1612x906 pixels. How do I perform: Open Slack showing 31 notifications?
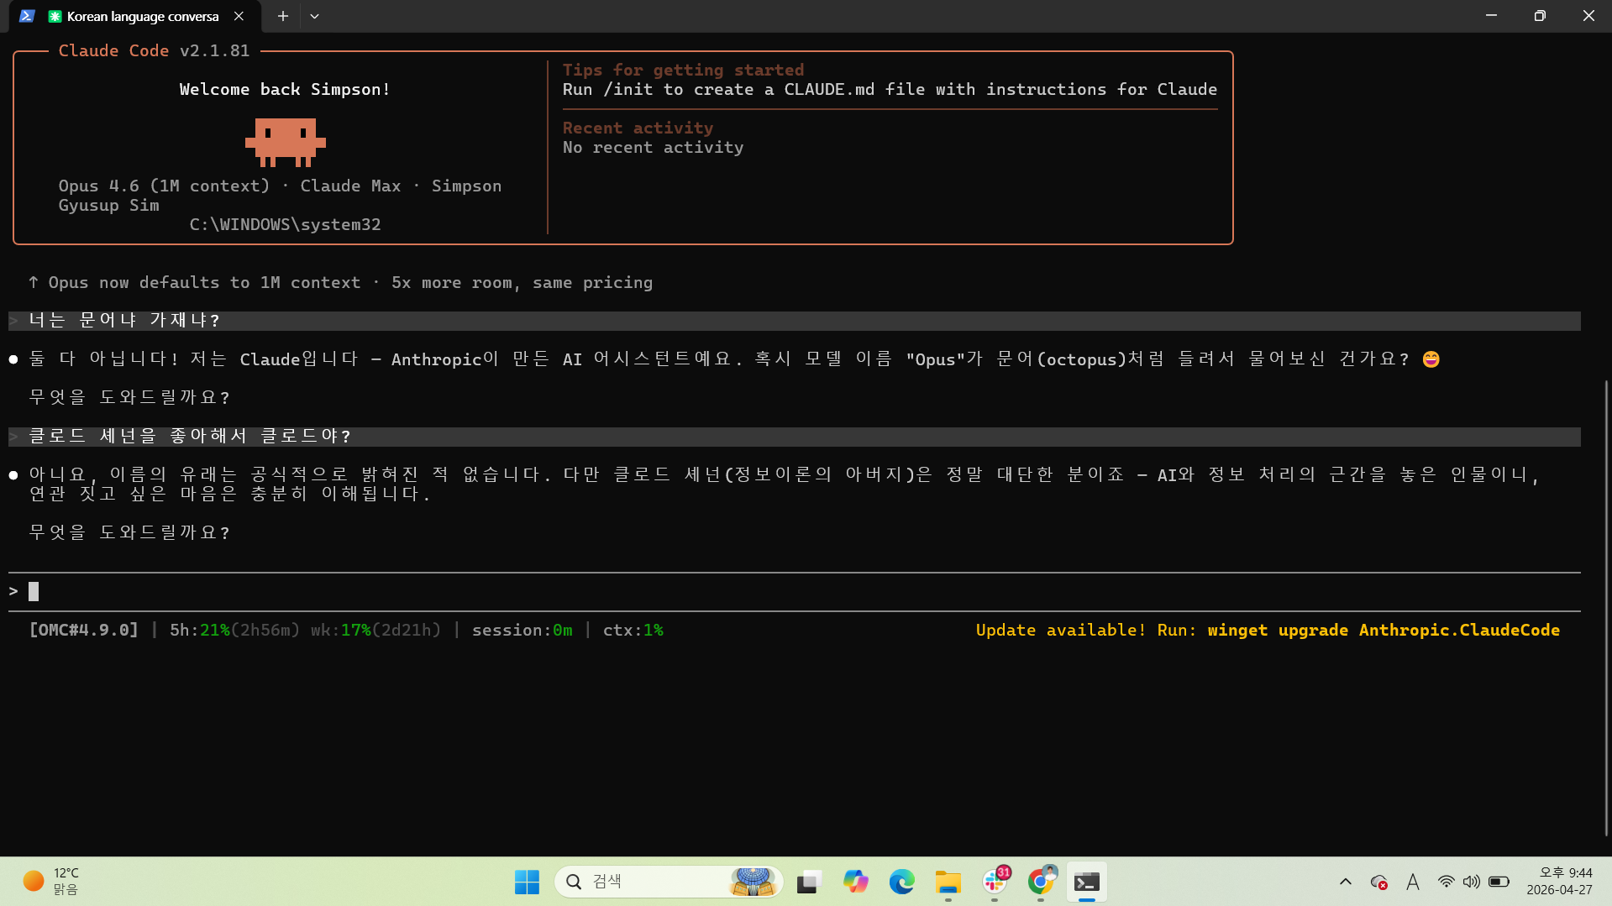tap(995, 882)
